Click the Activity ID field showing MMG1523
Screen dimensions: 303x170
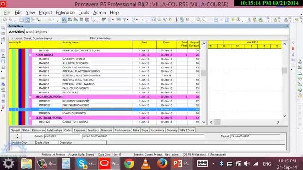click(x=62, y=136)
